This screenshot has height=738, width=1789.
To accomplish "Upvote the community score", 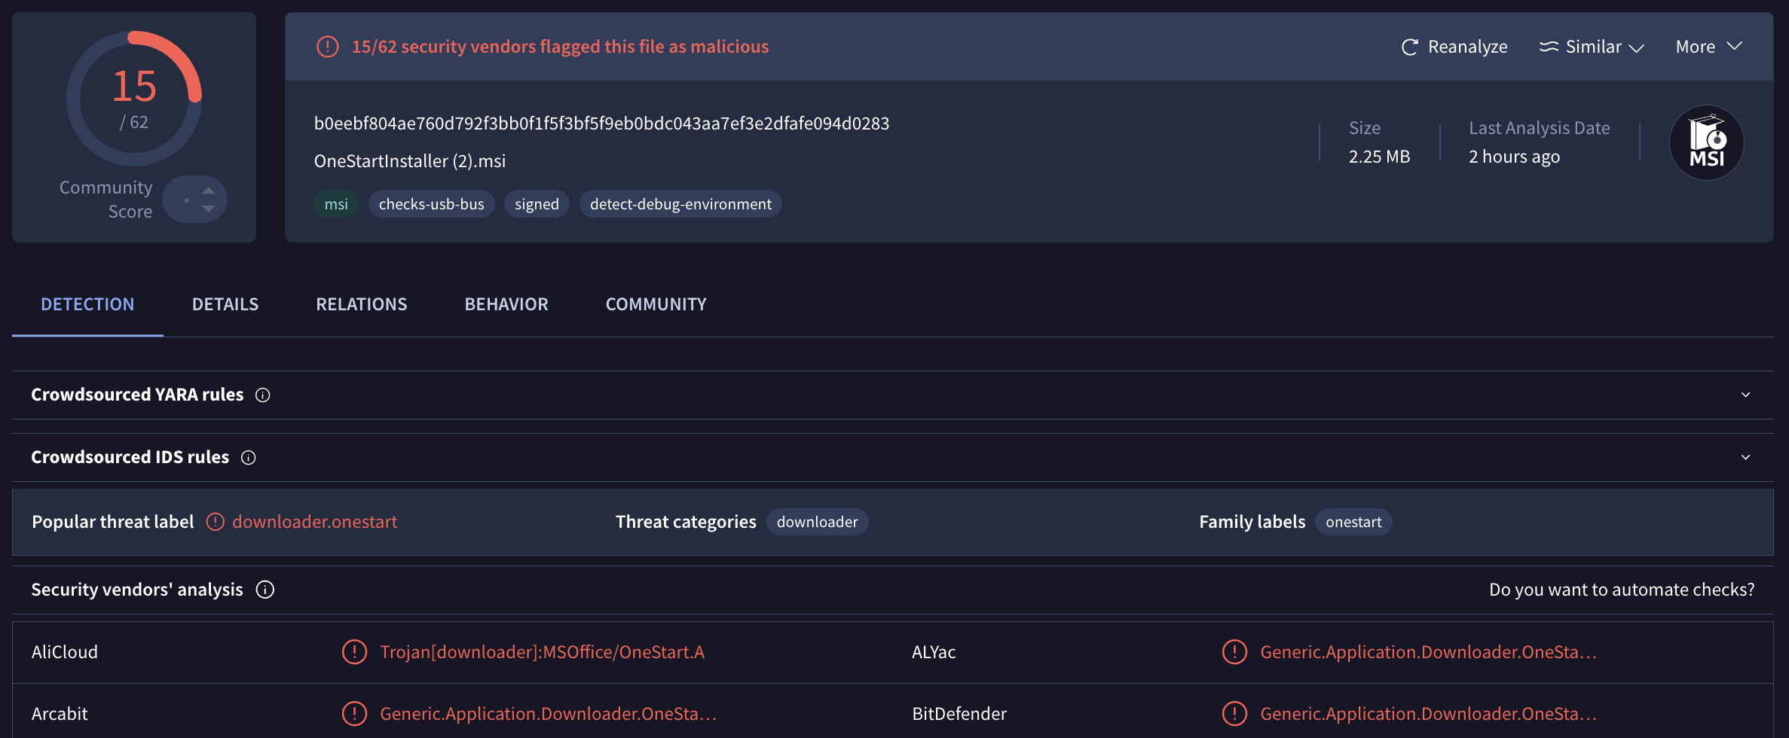I will click(209, 190).
